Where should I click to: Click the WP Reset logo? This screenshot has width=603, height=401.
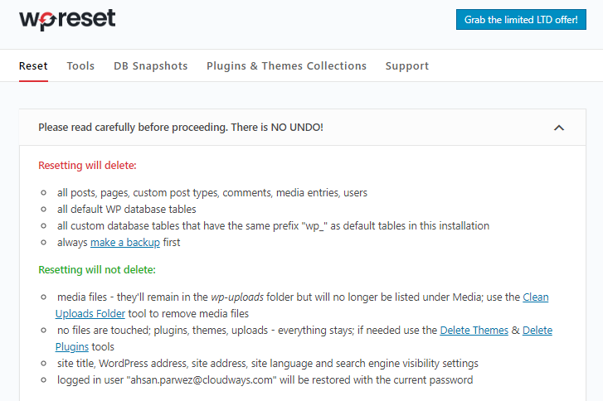(67, 20)
